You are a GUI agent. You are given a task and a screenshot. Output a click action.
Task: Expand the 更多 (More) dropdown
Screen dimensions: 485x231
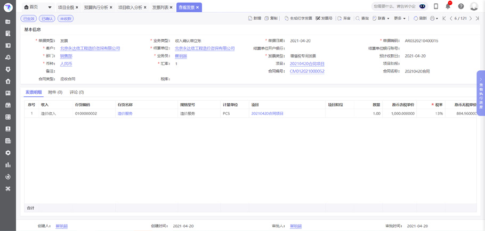[x=400, y=19]
